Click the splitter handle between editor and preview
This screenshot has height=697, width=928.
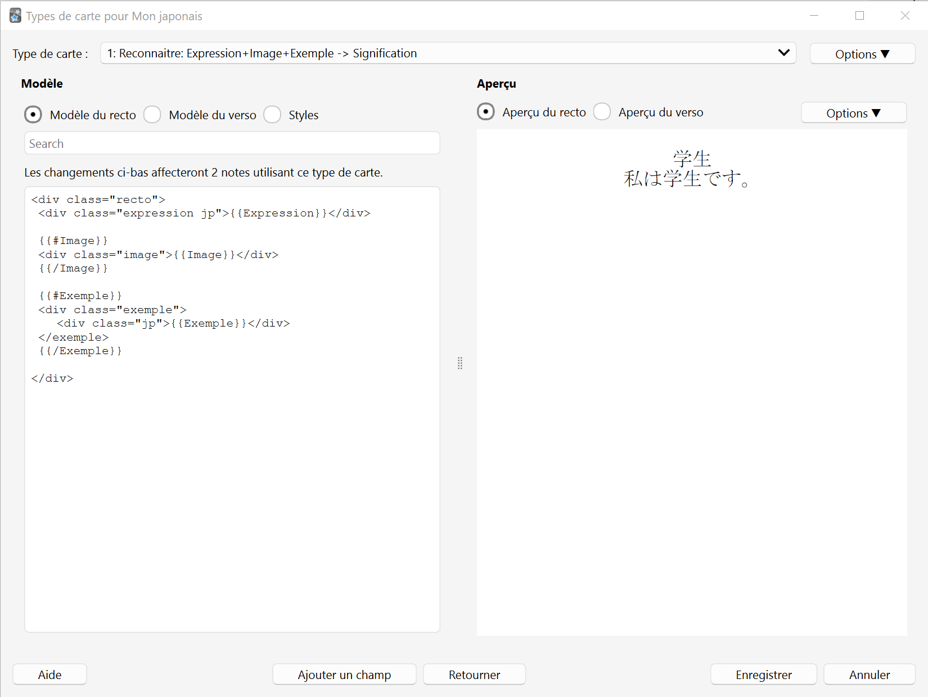(x=460, y=363)
